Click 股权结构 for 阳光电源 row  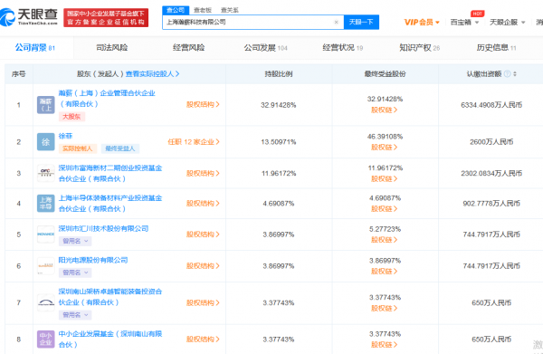[x=203, y=265]
